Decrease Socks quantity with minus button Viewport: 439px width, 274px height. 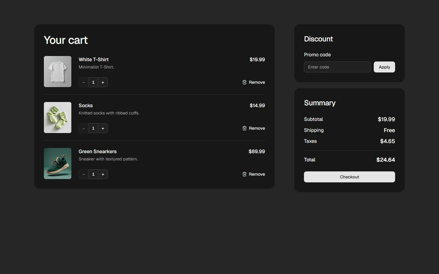(84, 128)
